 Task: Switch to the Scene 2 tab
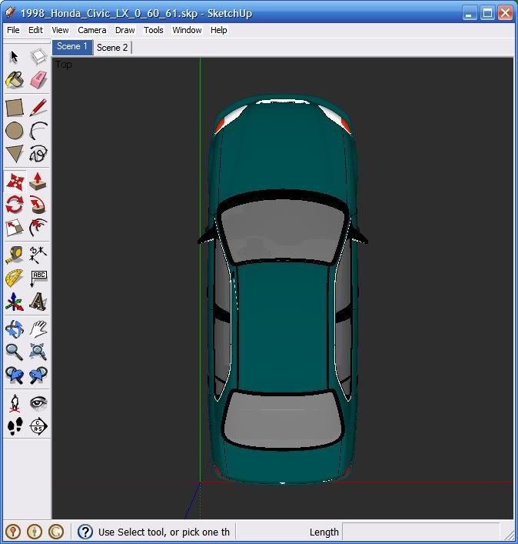coord(112,48)
